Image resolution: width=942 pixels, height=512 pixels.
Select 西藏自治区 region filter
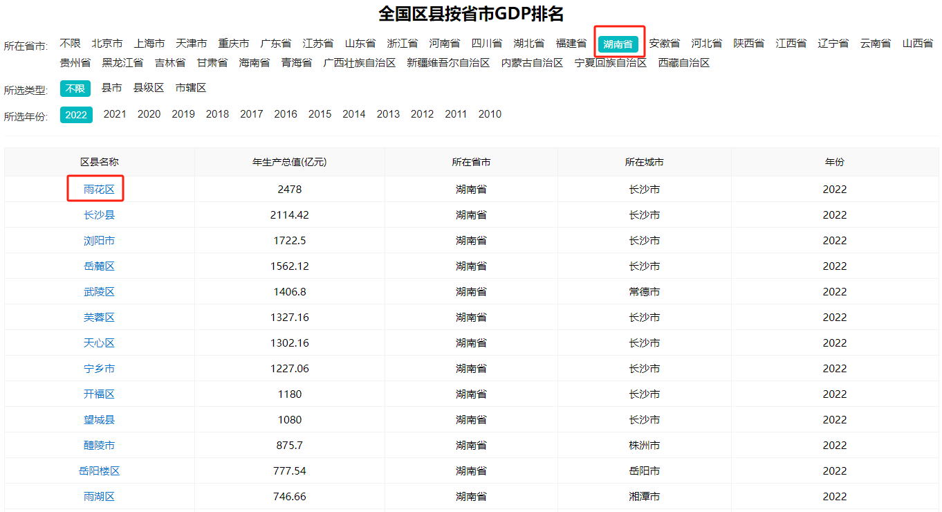tap(683, 63)
